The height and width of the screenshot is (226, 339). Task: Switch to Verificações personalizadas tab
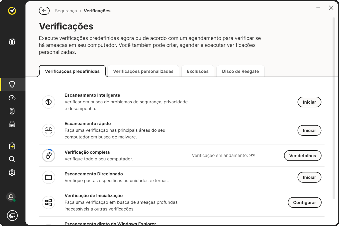[x=143, y=71]
